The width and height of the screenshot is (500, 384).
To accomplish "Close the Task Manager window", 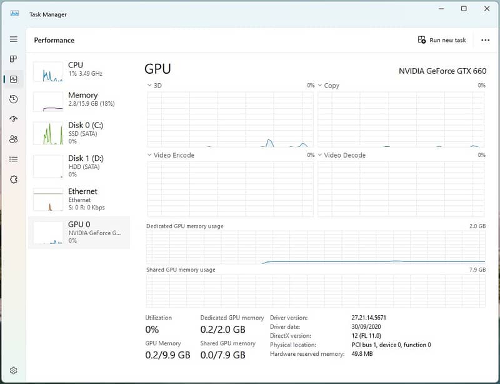I will (x=487, y=9).
